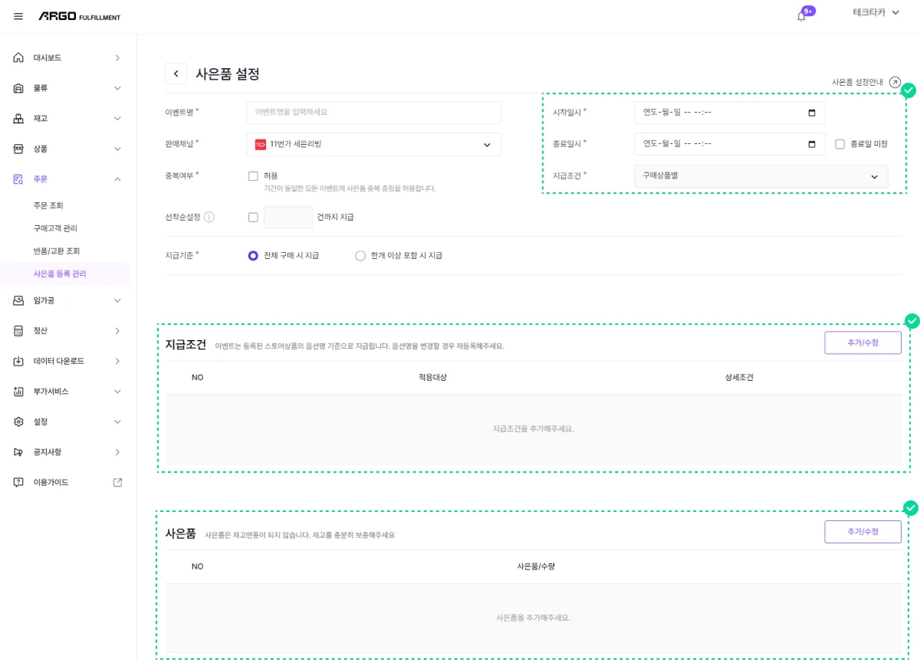Click 추가/수정 button in 지급조건 section

point(863,343)
